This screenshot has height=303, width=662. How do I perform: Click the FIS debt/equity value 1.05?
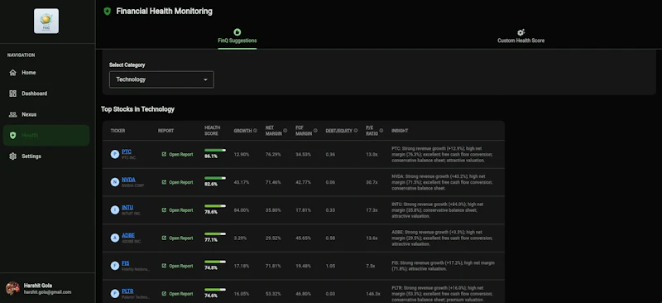[330, 267]
